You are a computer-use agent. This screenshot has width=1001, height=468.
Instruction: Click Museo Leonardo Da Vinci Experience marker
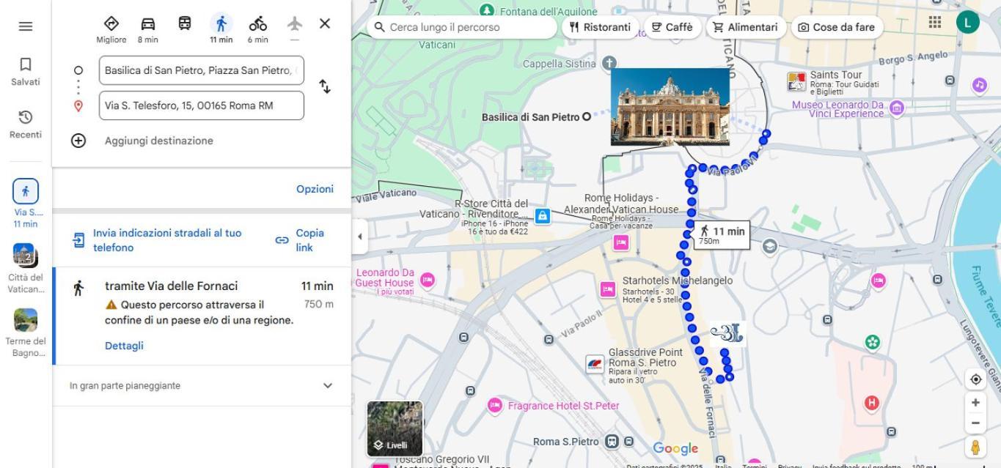895,109
